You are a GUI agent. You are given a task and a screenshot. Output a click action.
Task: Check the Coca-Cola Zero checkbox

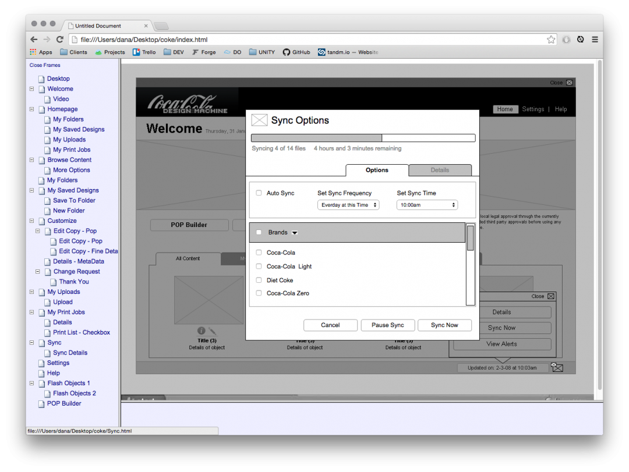[x=259, y=293]
